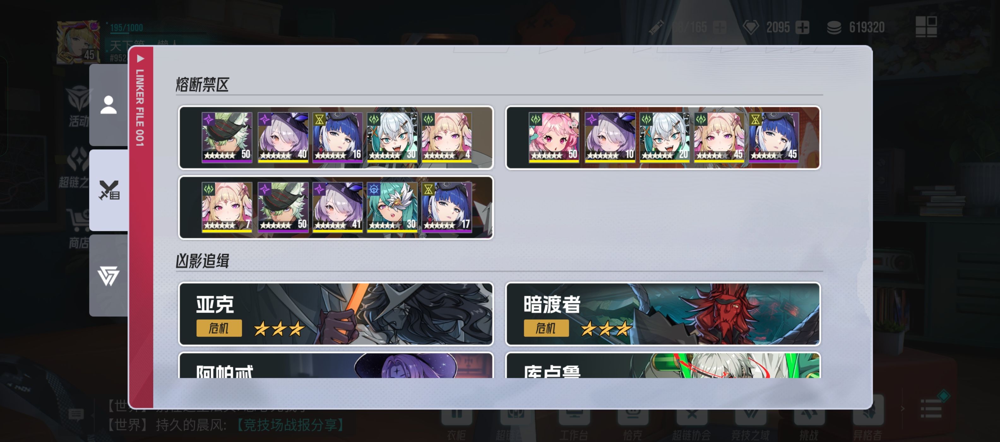Open the 竞技场战报分享 chat link
Screen dimensions: 1000x442
click(x=290, y=425)
